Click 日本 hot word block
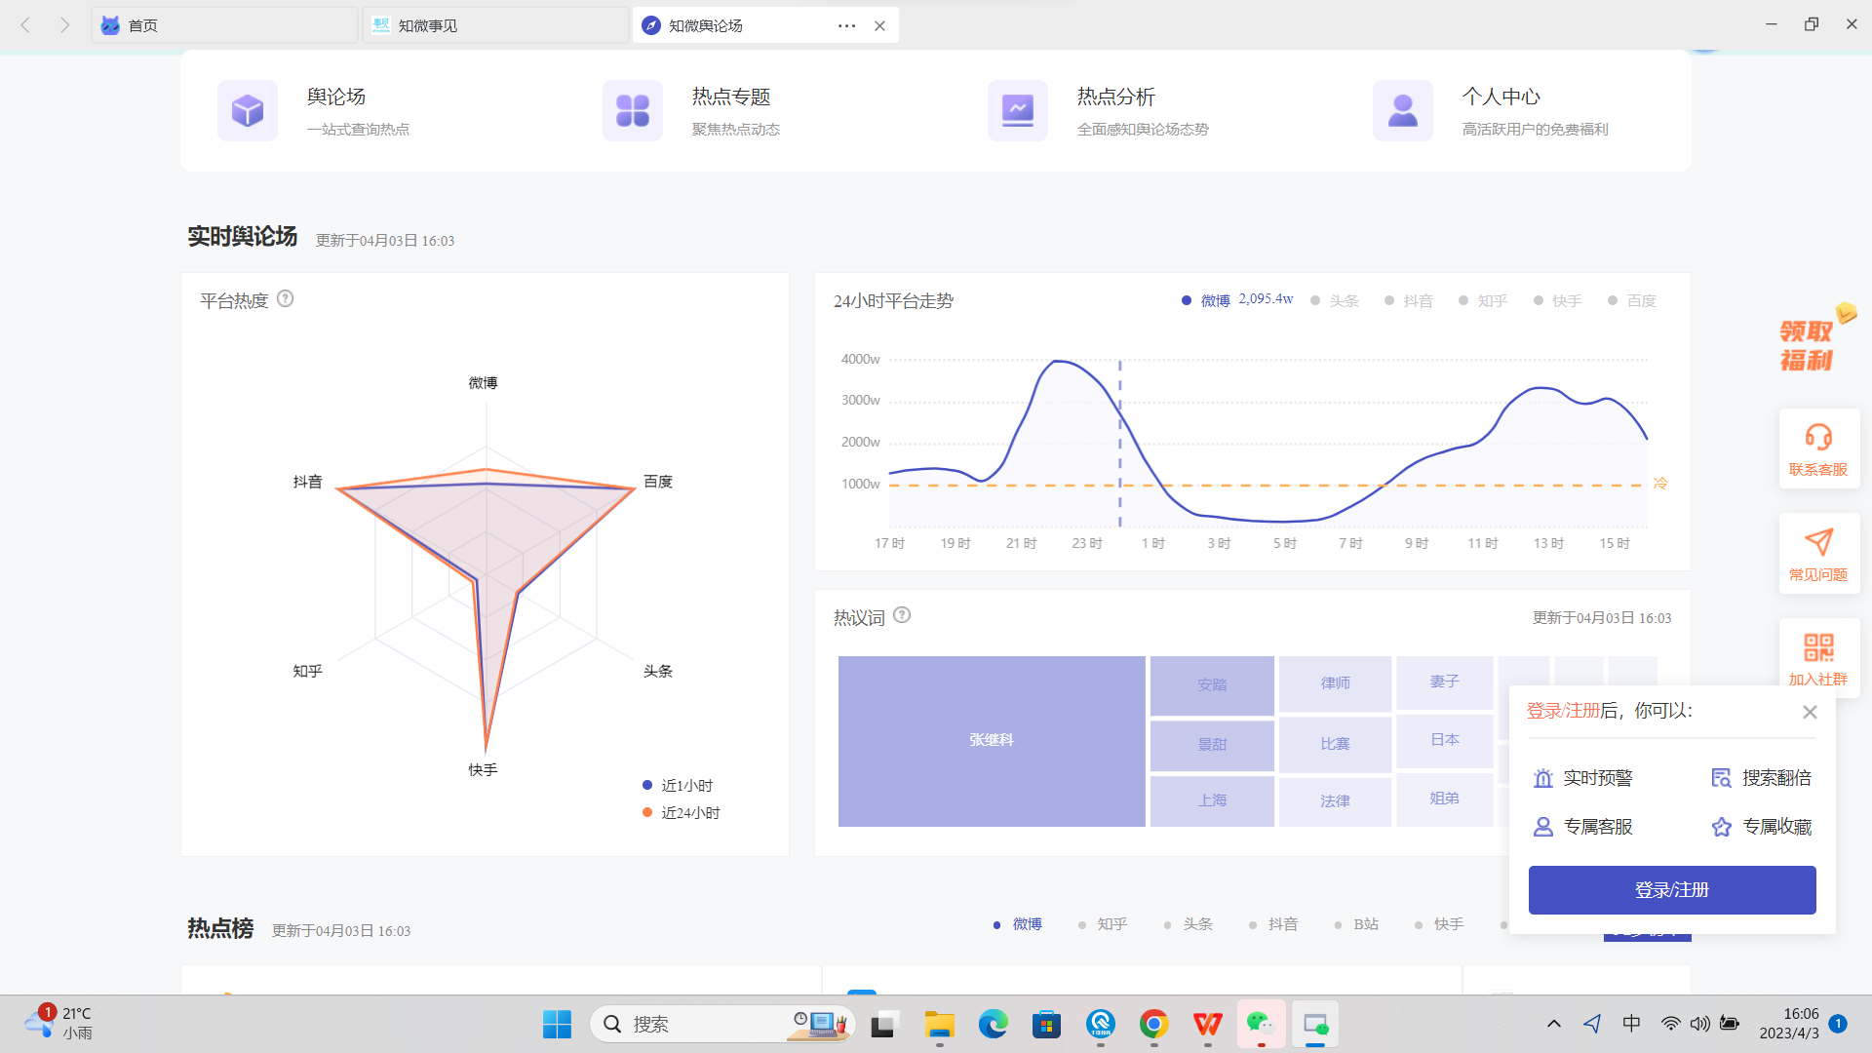Viewport: 1872px width, 1053px height. (x=1445, y=741)
